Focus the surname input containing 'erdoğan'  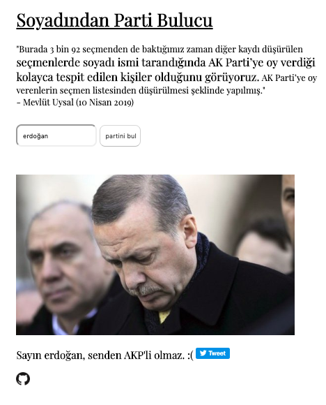coord(56,135)
